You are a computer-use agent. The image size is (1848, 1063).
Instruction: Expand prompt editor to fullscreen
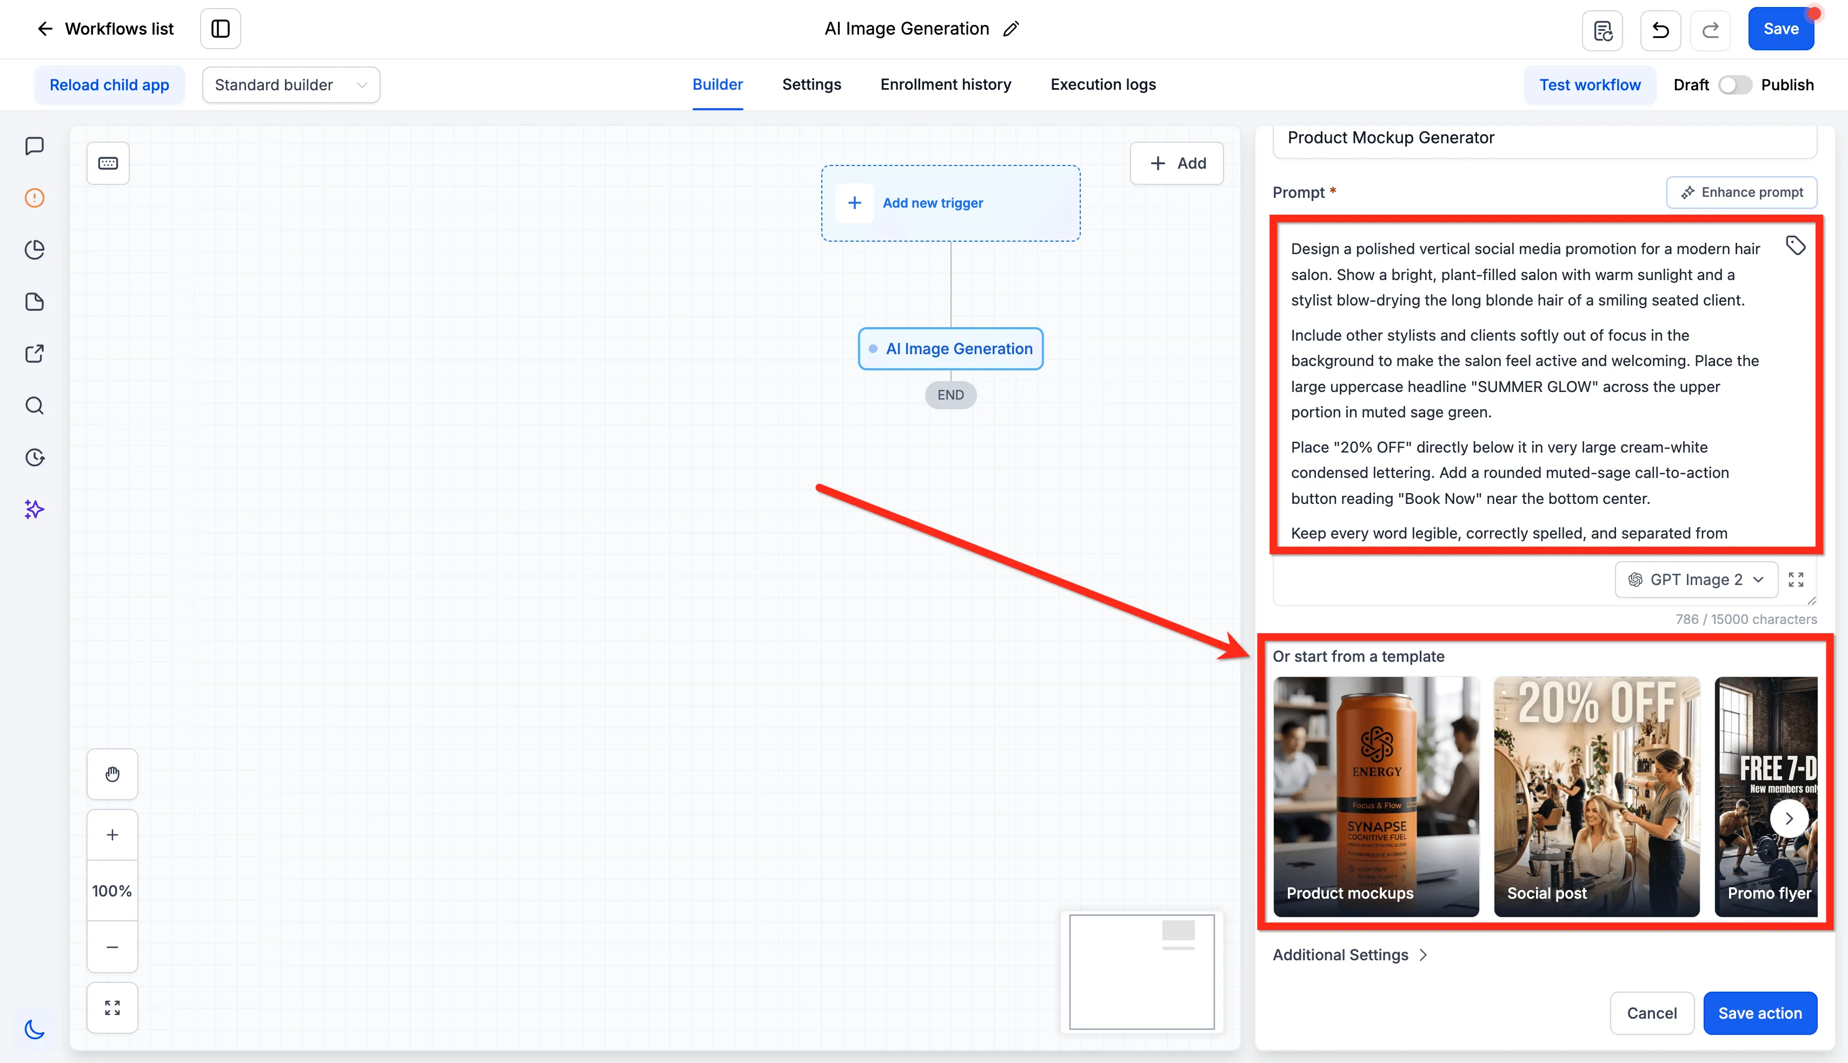click(1796, 580)
